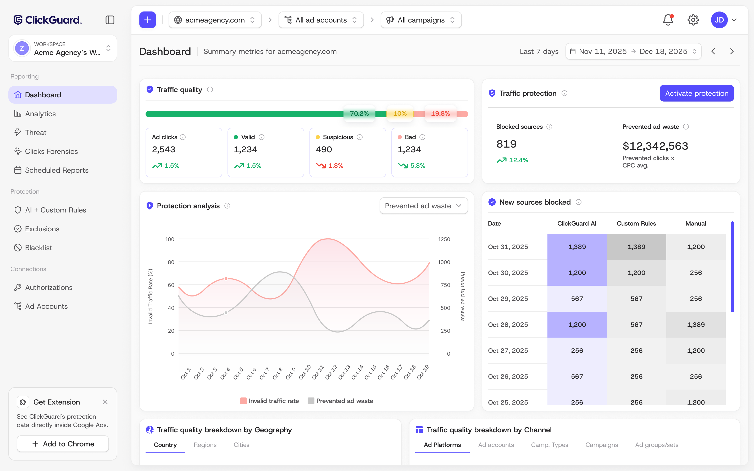This screenshot has height=471, width=754.
Task: Click info icon next to Bad
Action: (x=422, y=137)
